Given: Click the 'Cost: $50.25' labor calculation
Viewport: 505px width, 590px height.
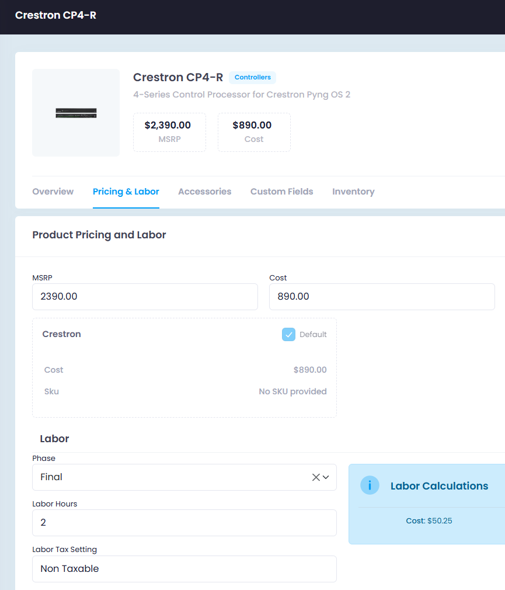Looking at the screenshot, I should pyautogui.click(x=429, y=520).
